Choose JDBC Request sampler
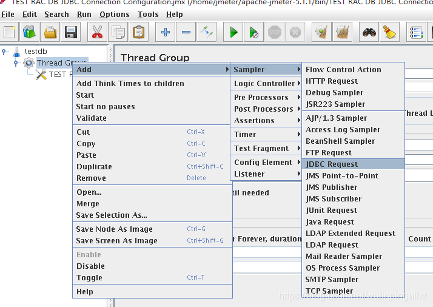 [354, 164]
